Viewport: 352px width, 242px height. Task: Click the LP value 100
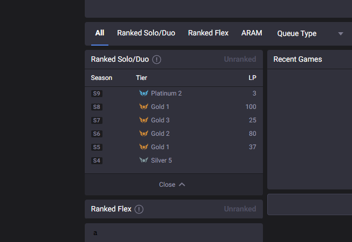[x=251, y=107]
